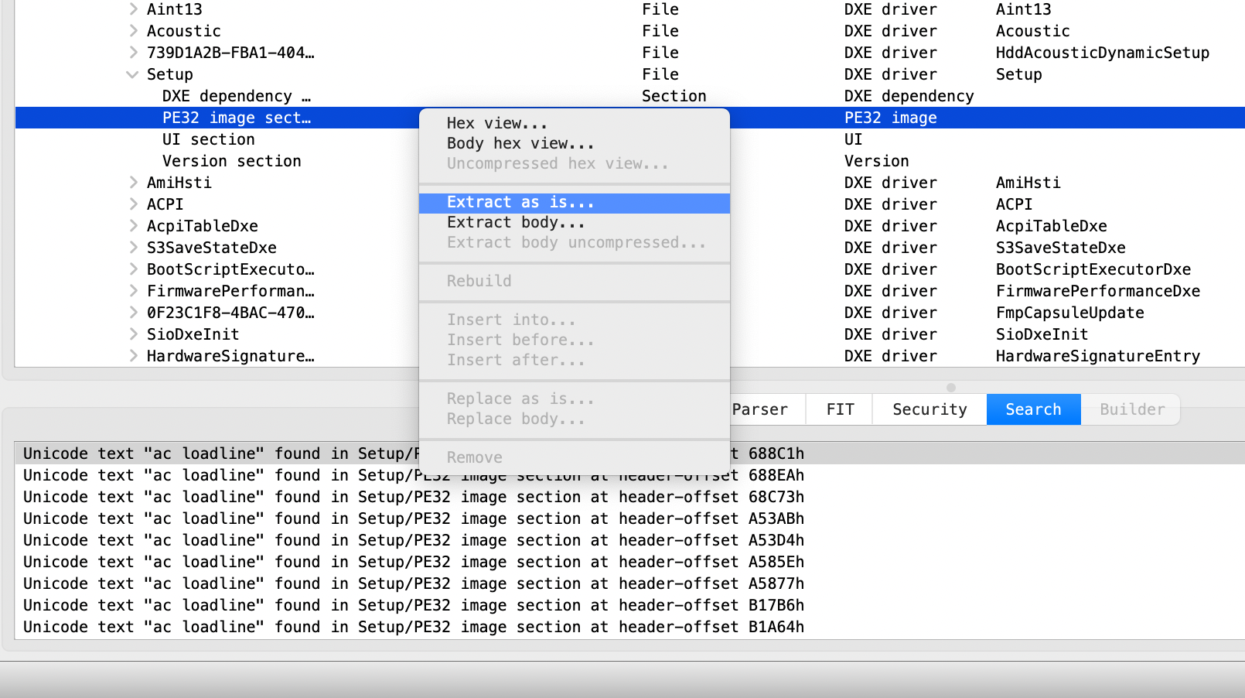This screenshot has height=698, width=1245.
Task: Expand the SioDxeInit entry
Action: pos(135,334)
